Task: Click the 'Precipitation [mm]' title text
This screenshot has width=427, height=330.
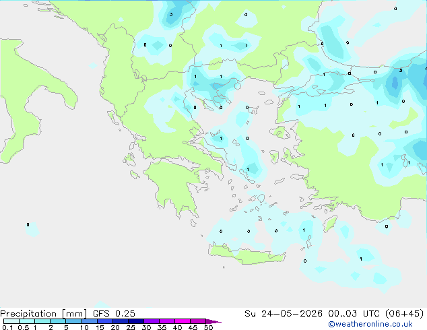Action: click(x=44, y=314)
